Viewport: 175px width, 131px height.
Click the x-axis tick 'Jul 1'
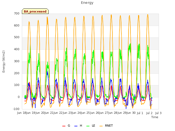[140, 113]
